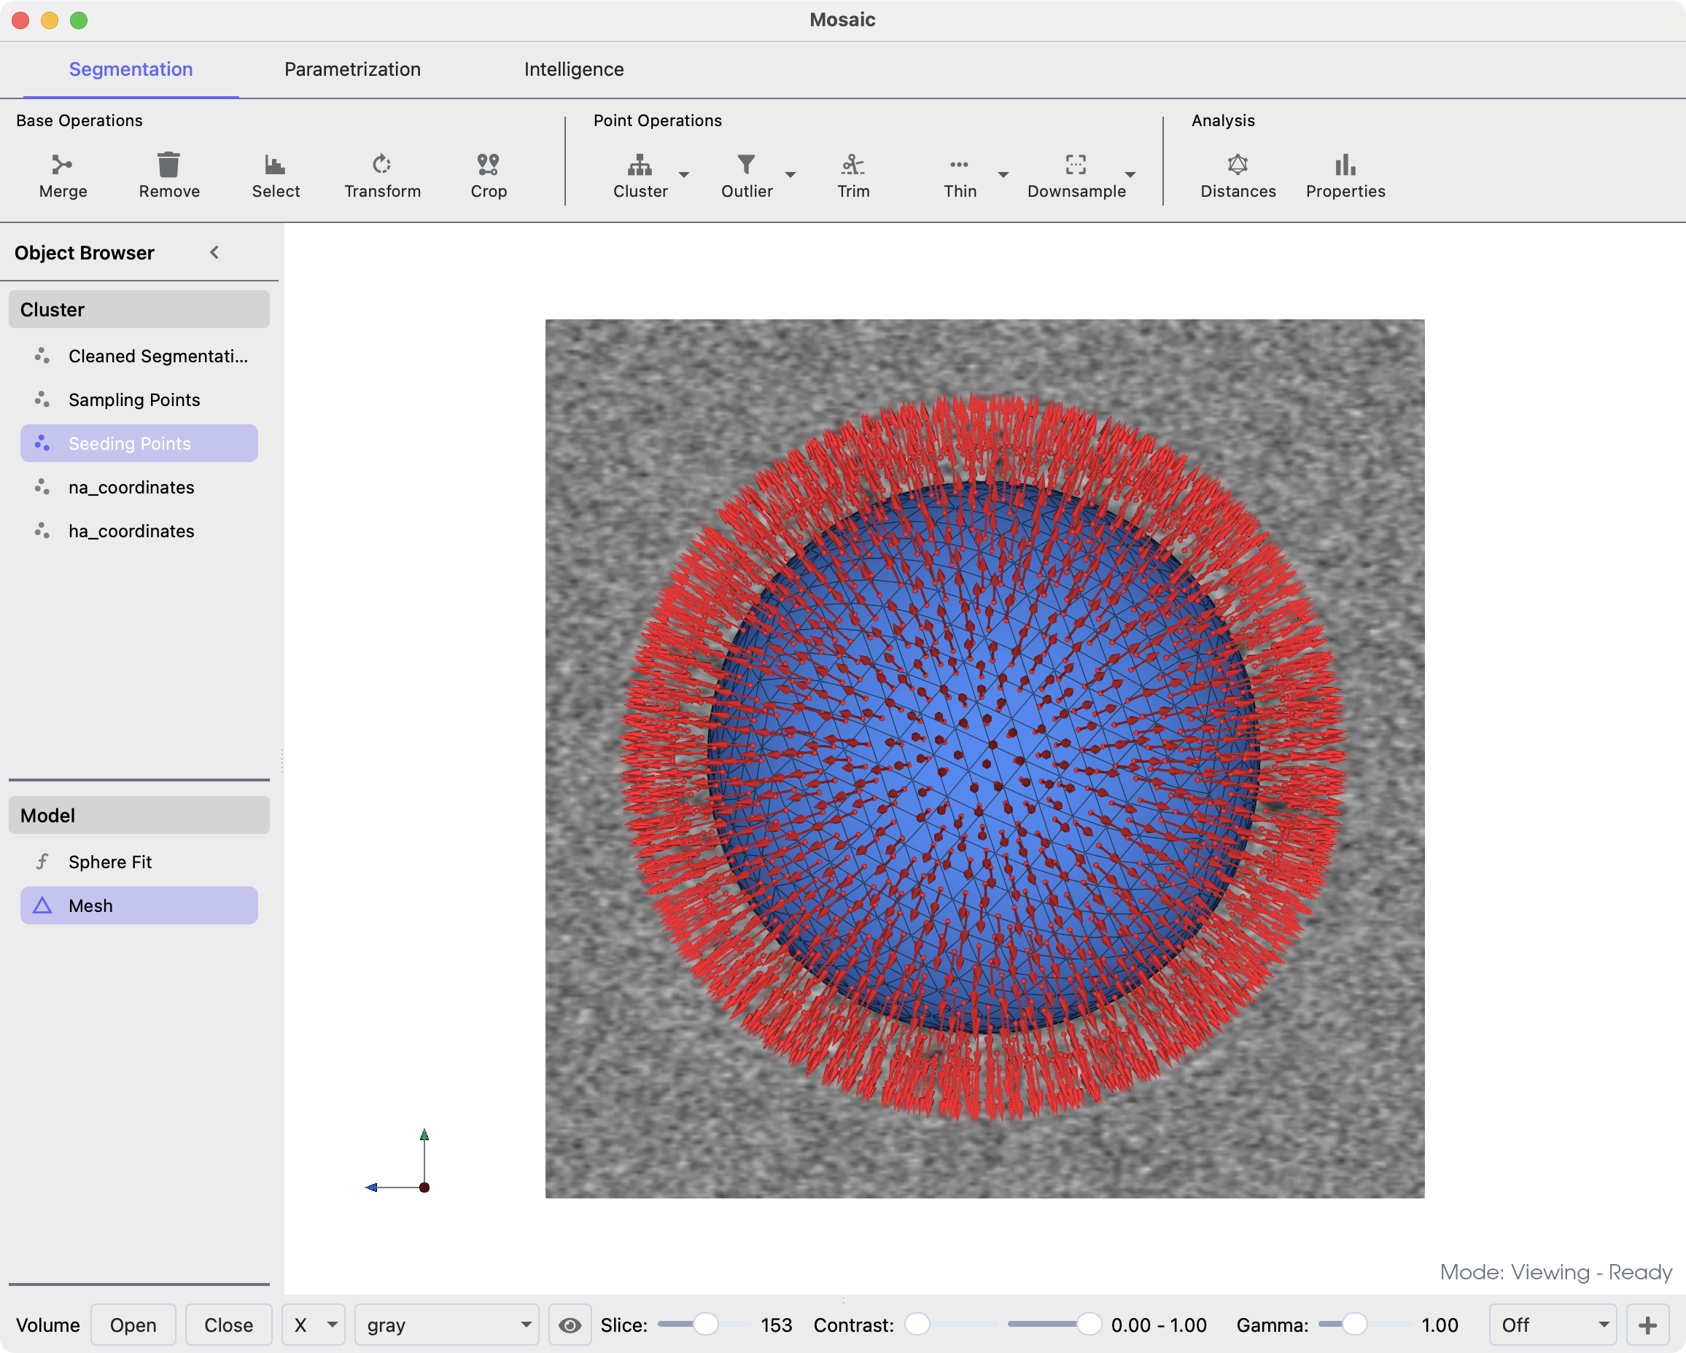Click the Gamma slider handle
This screenshot has width=1686, height=1353.
point(1354,1324)
